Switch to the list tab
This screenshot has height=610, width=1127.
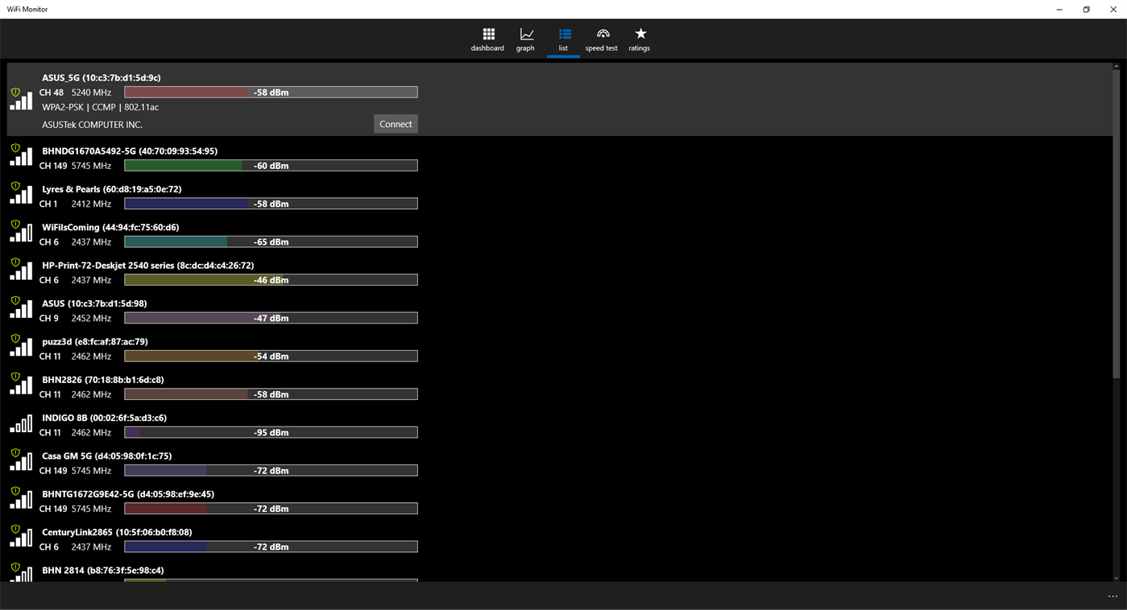[563, 39]
